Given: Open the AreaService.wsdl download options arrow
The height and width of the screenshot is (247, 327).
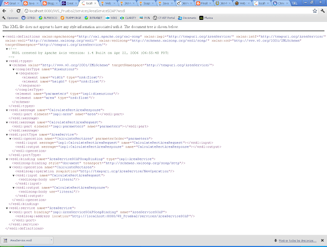Looking at the screenshot, I should 51,240.
